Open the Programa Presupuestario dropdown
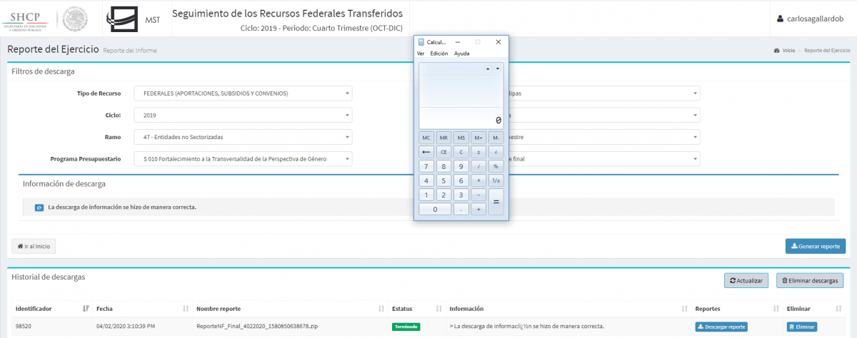 coord(243,159)
